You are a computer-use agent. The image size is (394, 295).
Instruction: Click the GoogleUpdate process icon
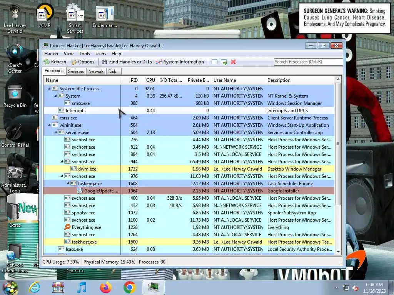pos(80,191)
